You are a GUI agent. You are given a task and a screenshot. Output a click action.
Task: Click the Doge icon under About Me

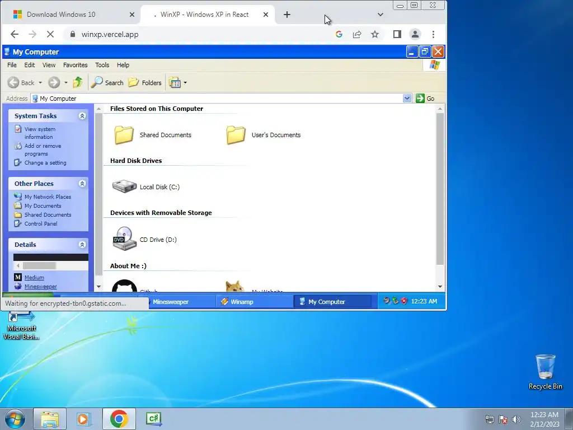coord(234,286)
